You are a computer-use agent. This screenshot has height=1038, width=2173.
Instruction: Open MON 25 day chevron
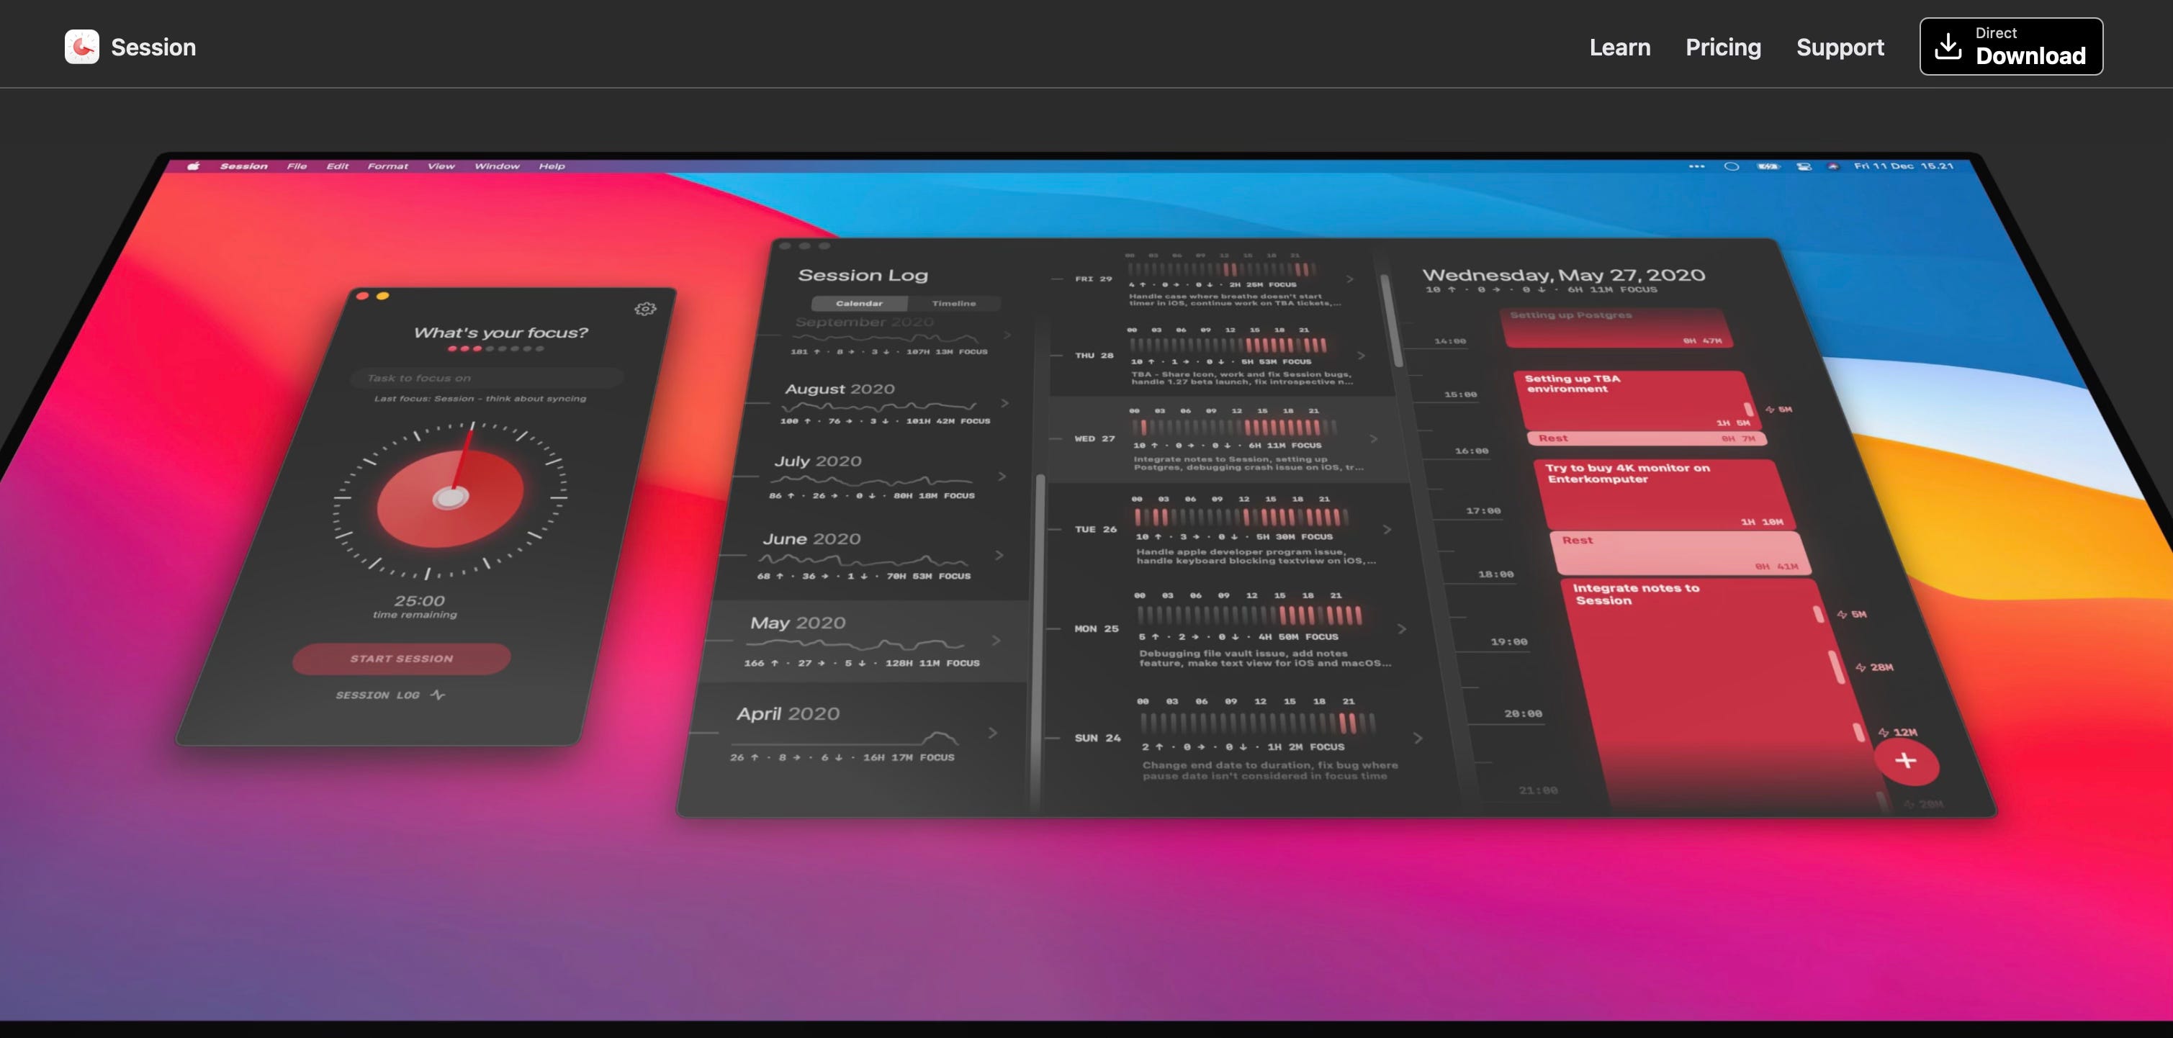tap(1402, 629)
